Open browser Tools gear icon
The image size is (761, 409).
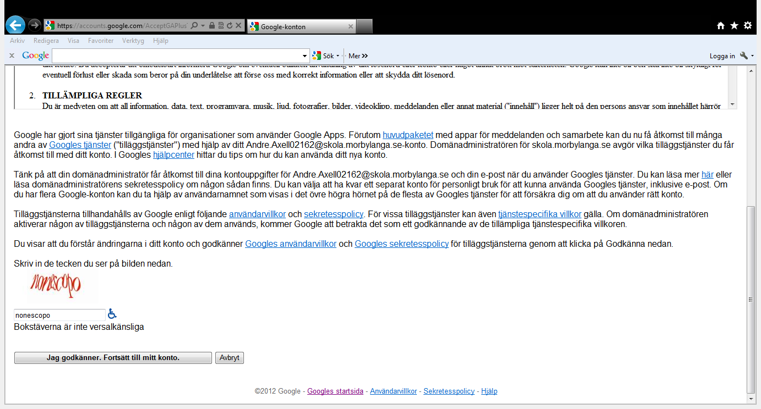tap(747, 25)
